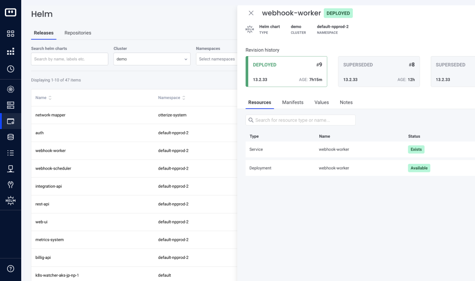Viewport: 475px width, 281px height.
Task: Sort table by Namespace column
Action: [x=172, y=98]
